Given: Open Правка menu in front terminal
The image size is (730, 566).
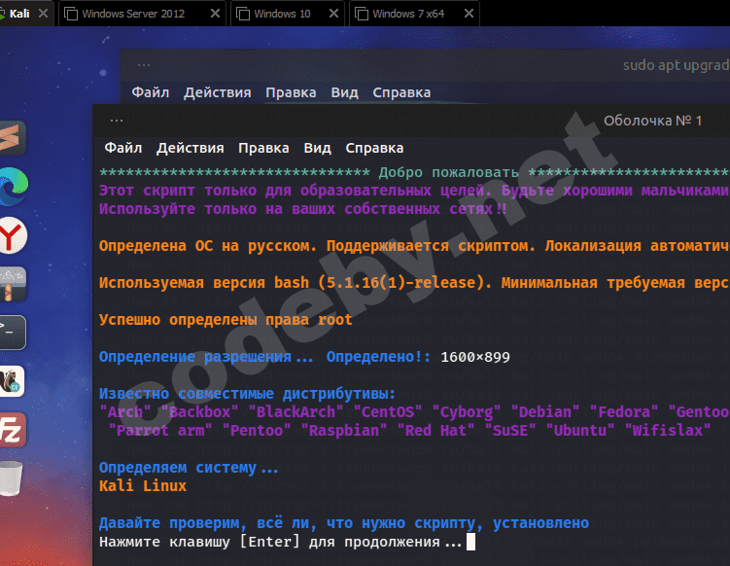Looking at the screenshot, I should pos(263,148).
